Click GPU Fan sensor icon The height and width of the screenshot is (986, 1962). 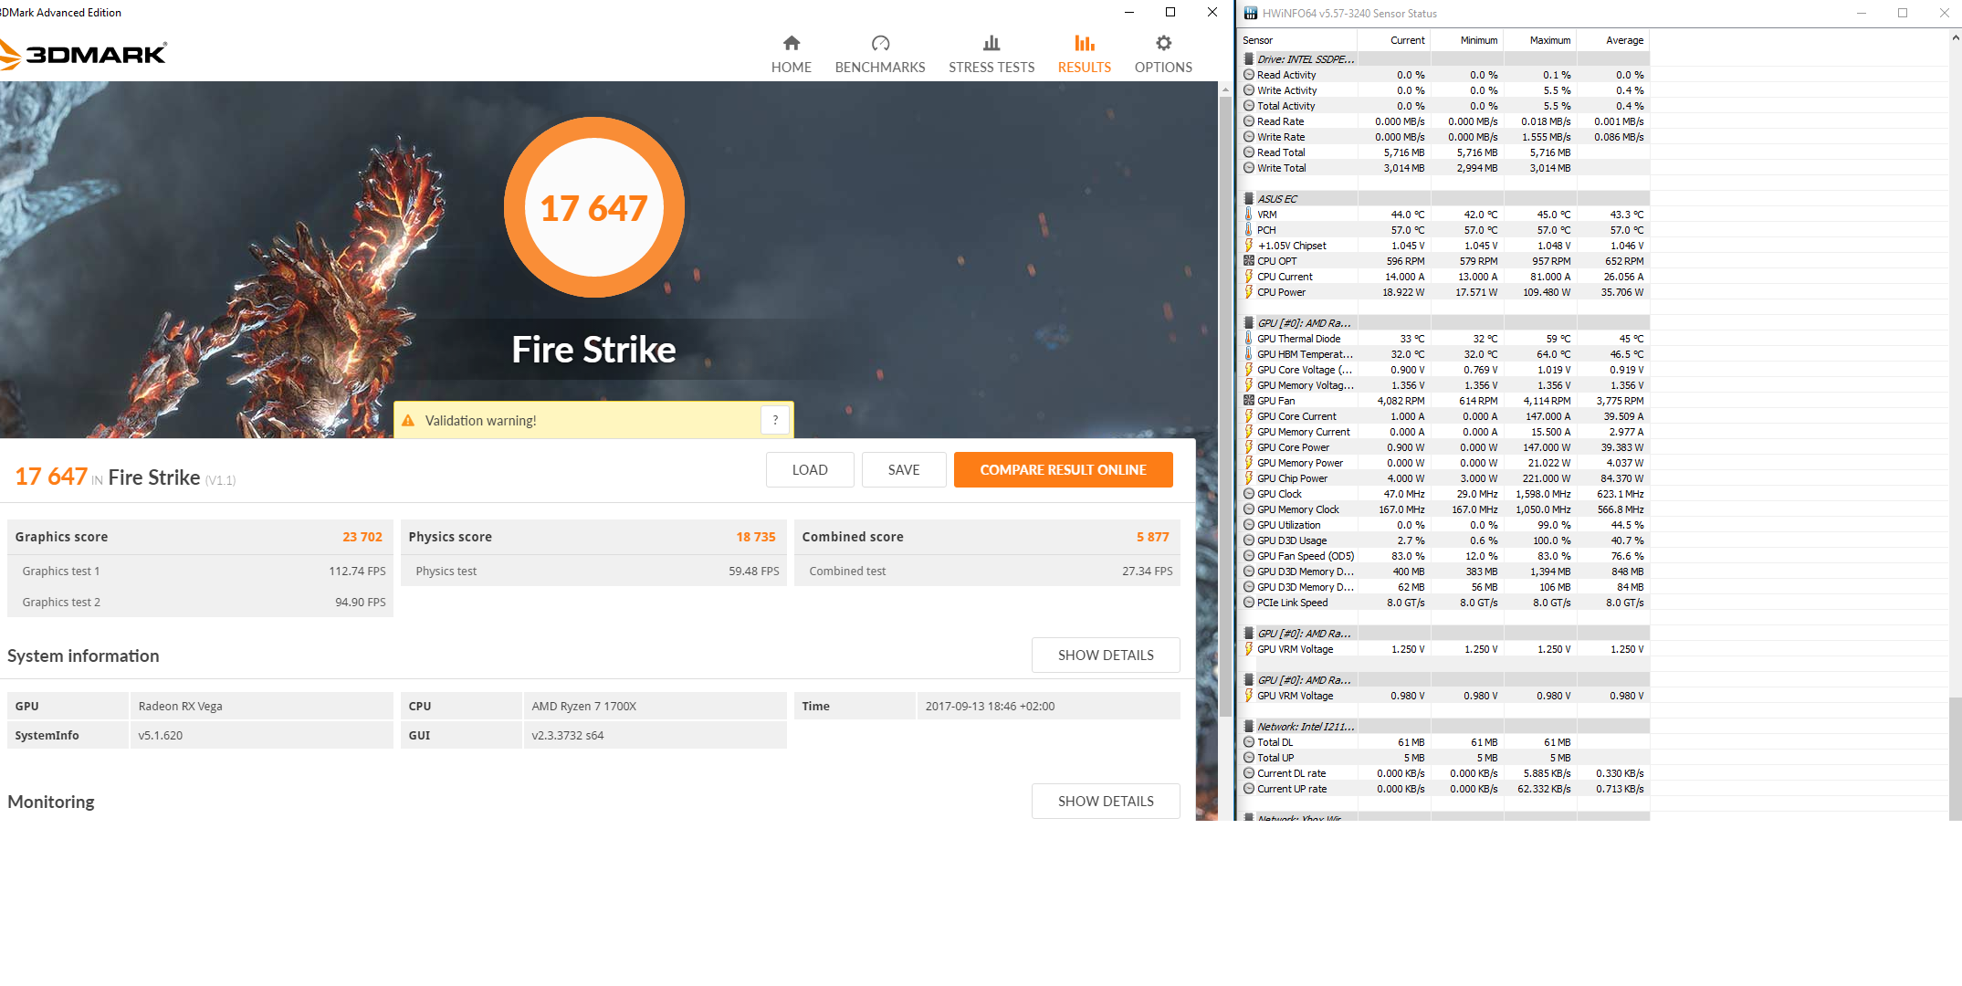pyautogui.click(x=1249, y=401)
